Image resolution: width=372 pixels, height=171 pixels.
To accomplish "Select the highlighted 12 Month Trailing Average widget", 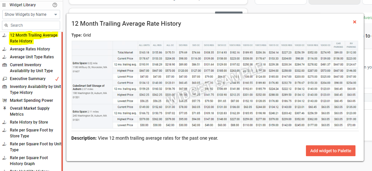I will (33, 38).
